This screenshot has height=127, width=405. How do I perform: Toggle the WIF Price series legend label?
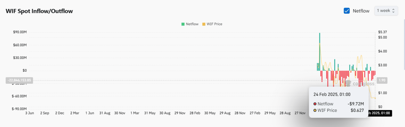click(214, 24)
